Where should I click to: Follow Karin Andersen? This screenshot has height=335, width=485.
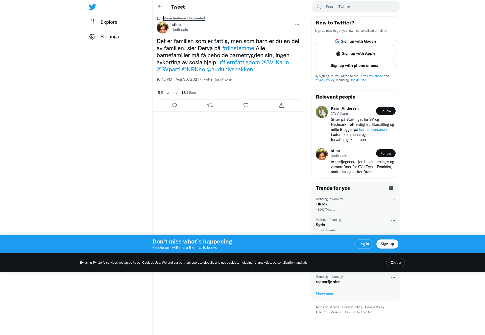coord(386,111)
